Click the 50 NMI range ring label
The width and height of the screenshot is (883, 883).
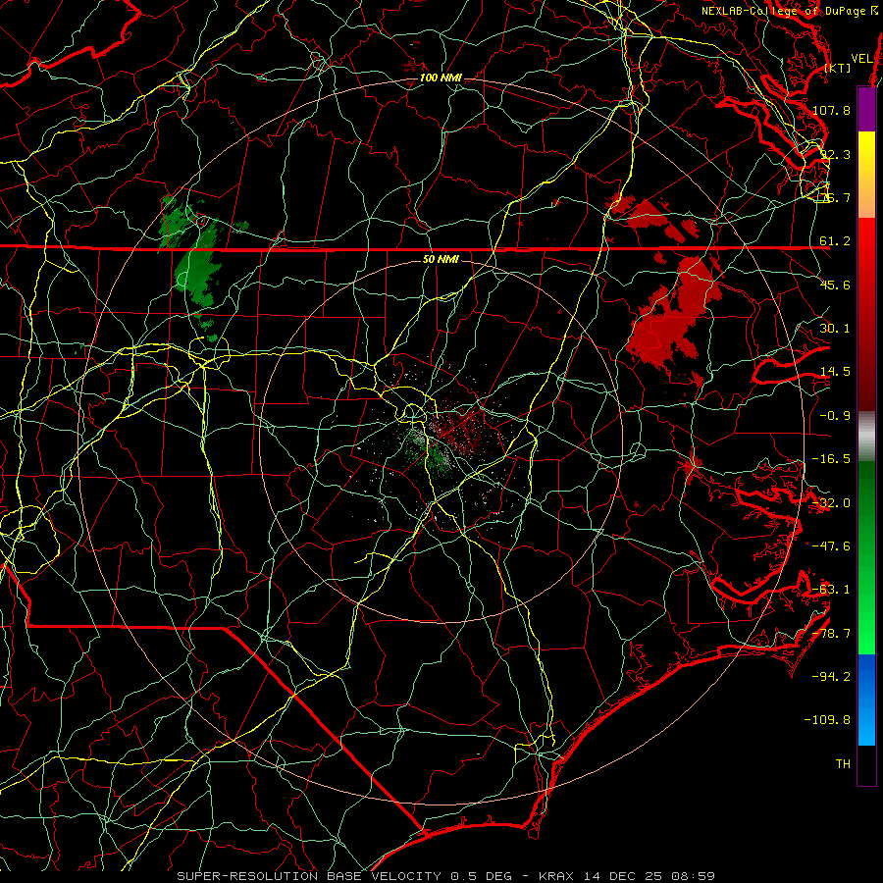tap(441, 259)
